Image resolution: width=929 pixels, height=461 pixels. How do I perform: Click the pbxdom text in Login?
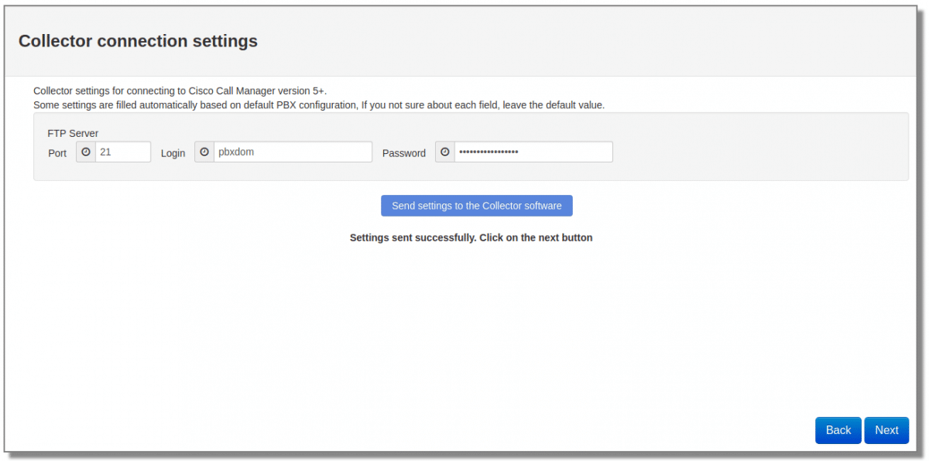236,152
